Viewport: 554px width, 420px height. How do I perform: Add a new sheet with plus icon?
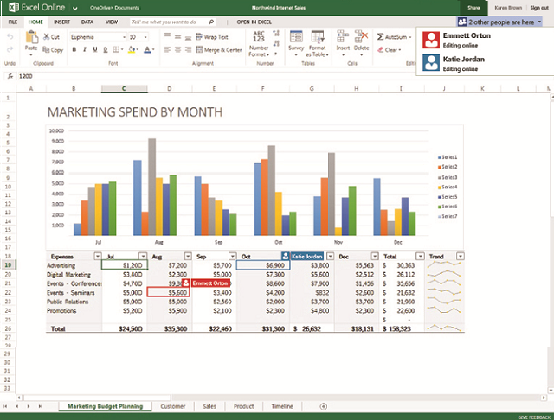(x=324, y=405)
